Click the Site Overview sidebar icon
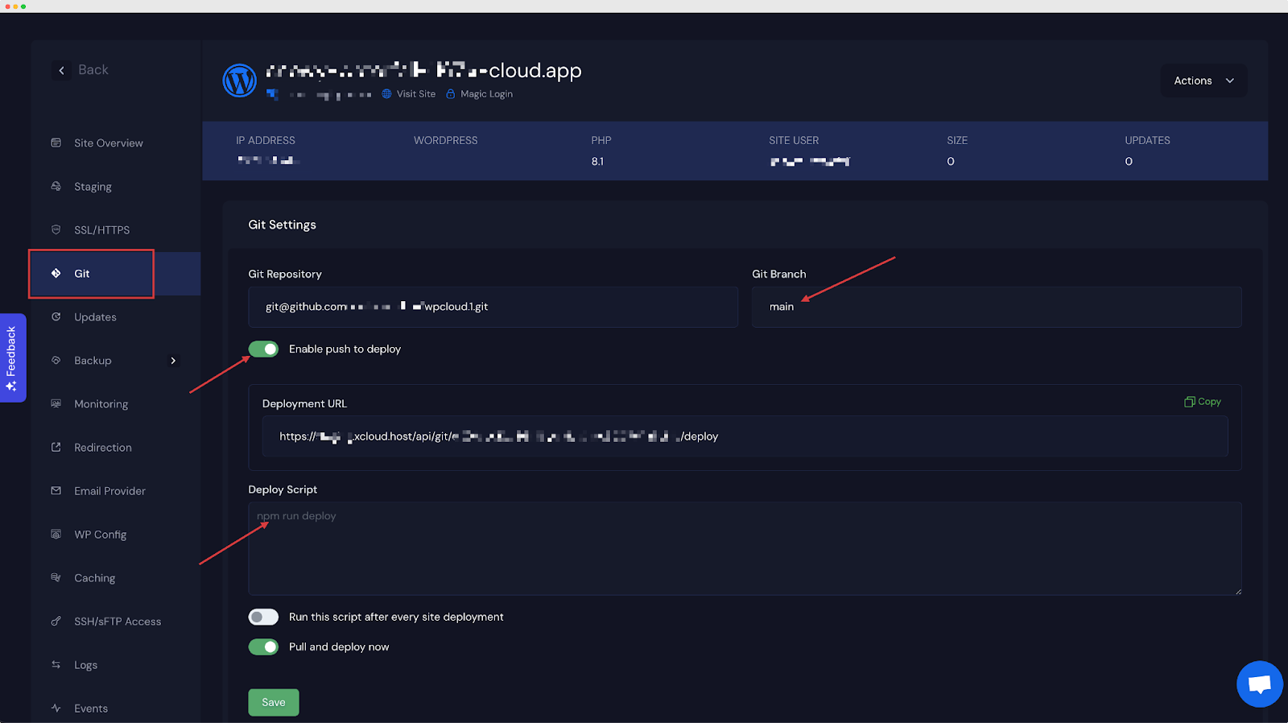The image size is (1288, 723). tap(56, 143)
